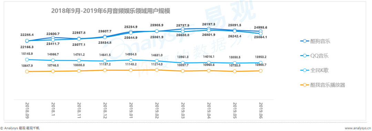
Task: Select the orange data point at 2018.09
Action: point(27,72)
